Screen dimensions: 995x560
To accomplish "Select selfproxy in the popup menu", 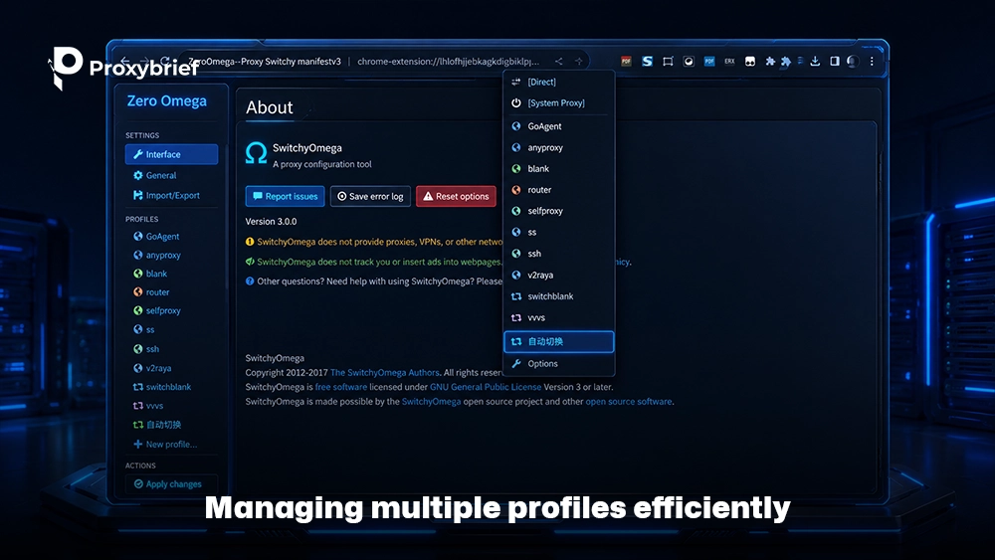I will [x=559, y=211].
